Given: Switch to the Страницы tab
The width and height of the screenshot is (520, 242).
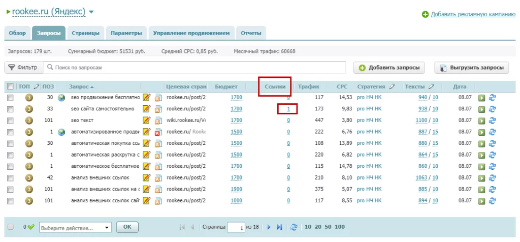Looking at the screenshot, I should click(x=85, y=33).
